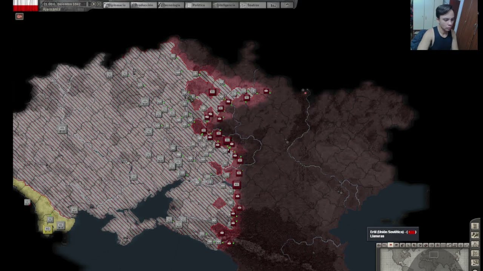Open the Diplomacia tab
The width and height of the screenshot is (483, 271).
click(117, 5)
